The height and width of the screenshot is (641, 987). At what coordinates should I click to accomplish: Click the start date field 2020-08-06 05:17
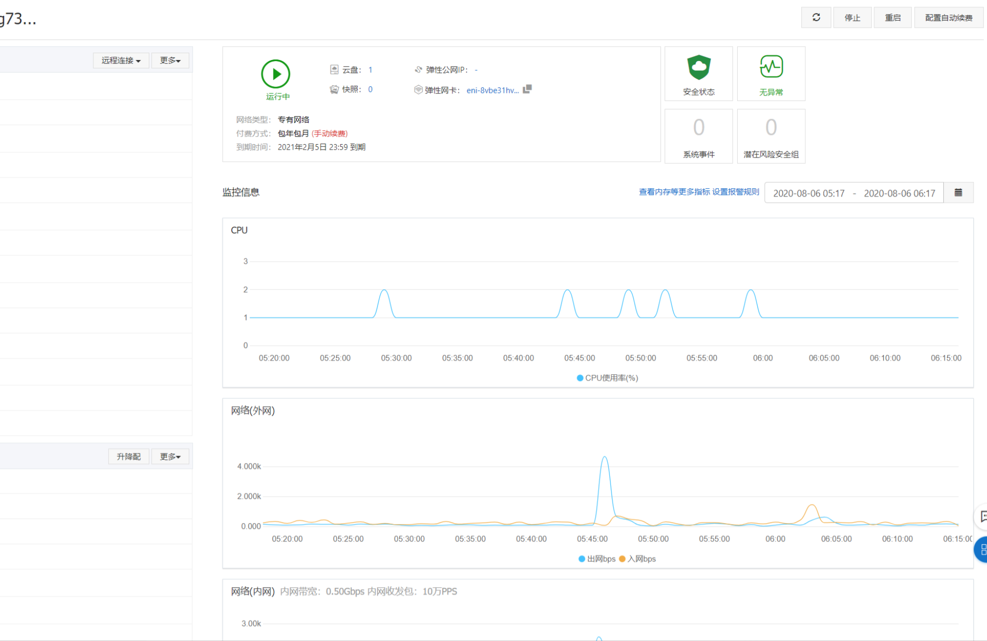(x=808, y=193)
